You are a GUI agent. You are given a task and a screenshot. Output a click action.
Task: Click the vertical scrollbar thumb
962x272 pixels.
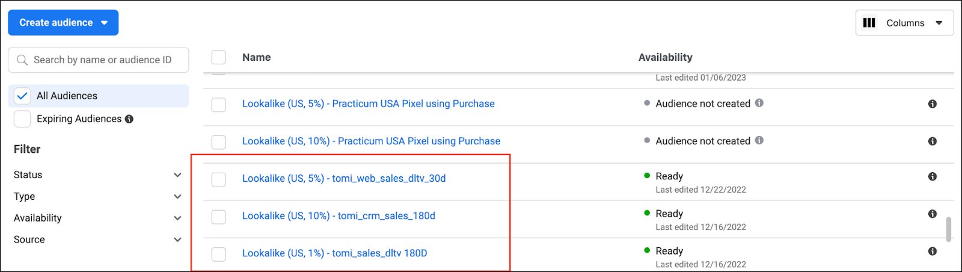point(949,229)
